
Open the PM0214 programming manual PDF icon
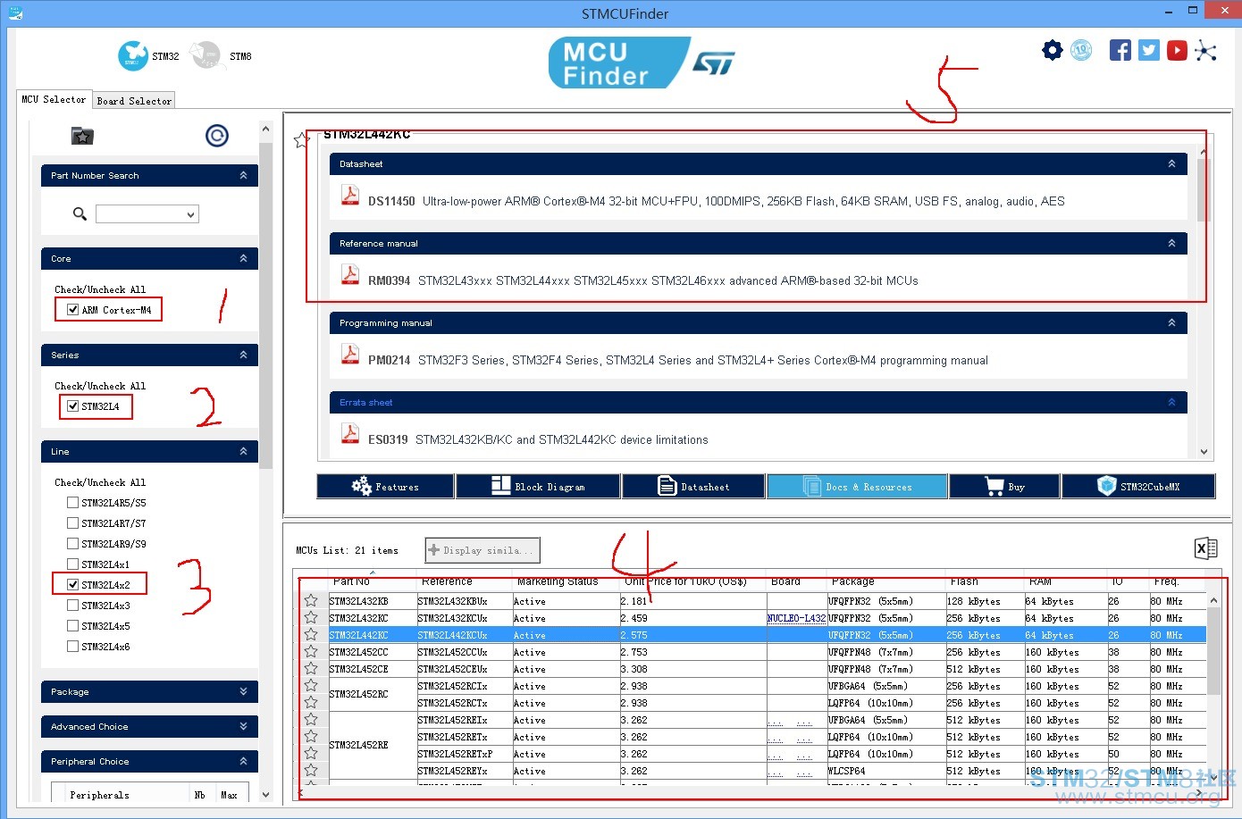pos(349,355)
